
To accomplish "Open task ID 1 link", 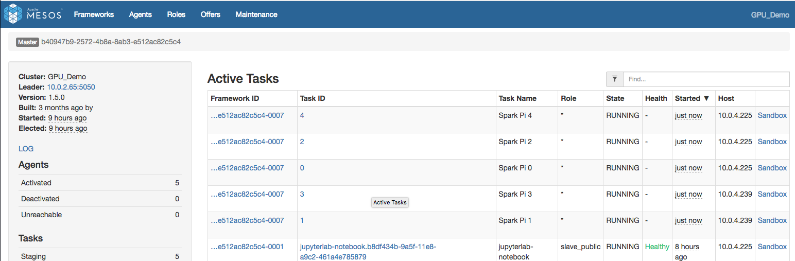I will 302,220.
